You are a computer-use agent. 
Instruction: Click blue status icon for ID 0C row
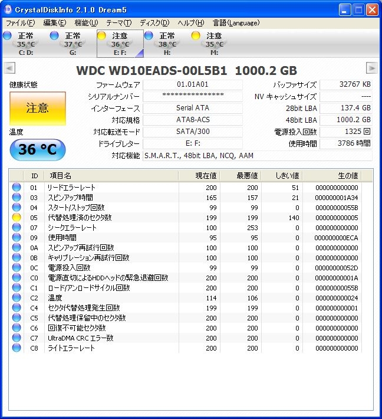(x=17, y=267)
